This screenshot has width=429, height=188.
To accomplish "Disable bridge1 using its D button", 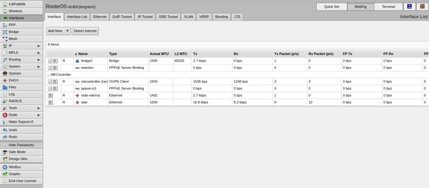I will pos(55,61).
